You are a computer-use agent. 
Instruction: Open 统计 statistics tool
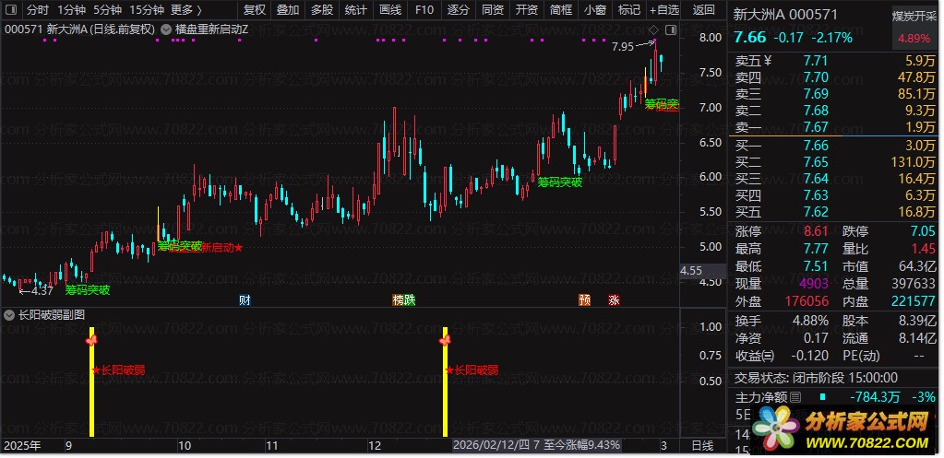(356, 10)
